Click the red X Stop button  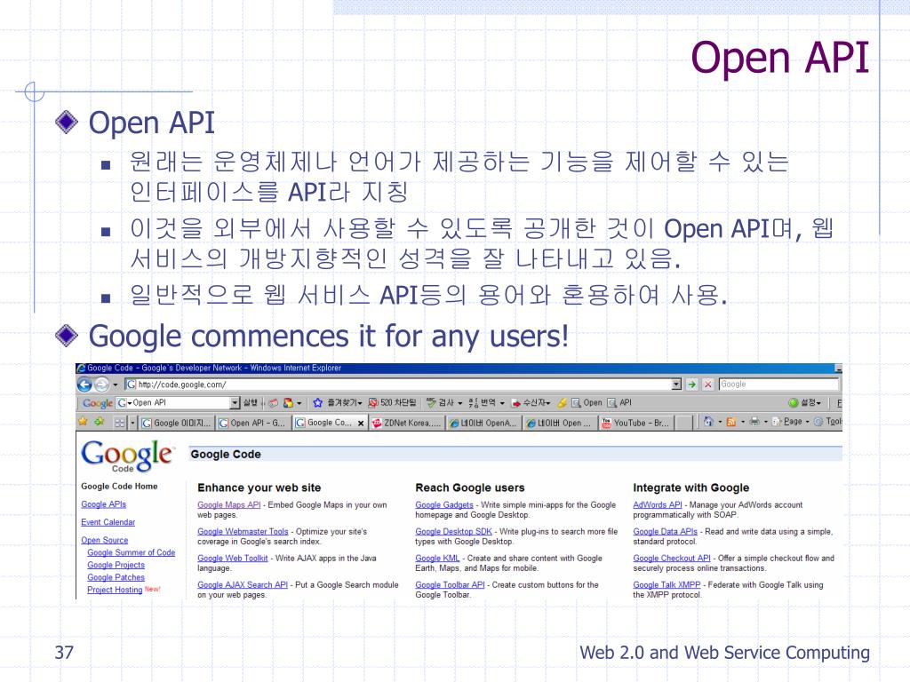[708, 385]
